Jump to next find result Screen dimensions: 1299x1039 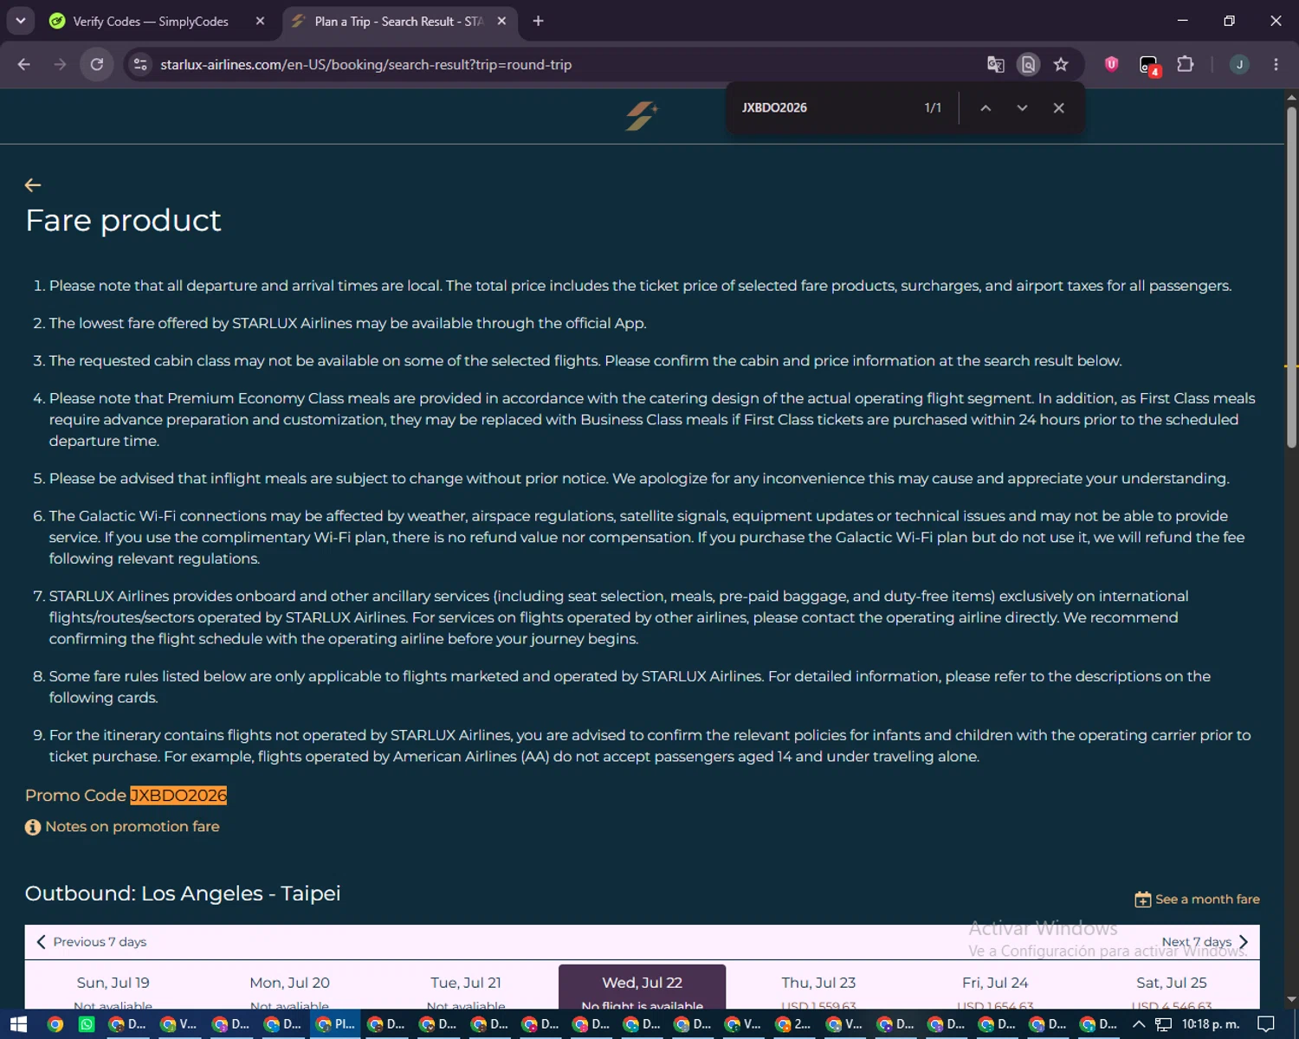pos(1022,107)
